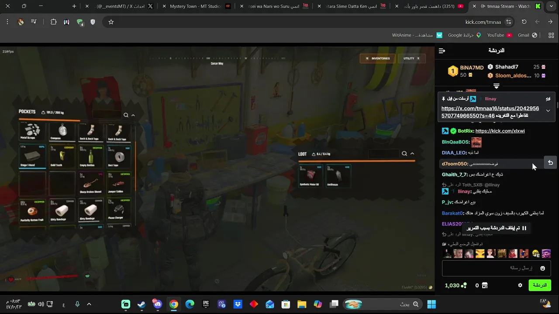Open the Gmail bookmark
The height and width of the screenshot is (314, 559).
[527, 35]
